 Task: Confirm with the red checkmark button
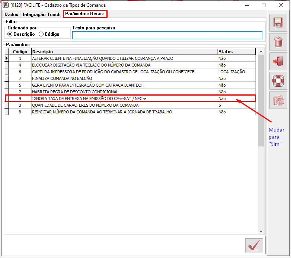(x=254, y=245)
